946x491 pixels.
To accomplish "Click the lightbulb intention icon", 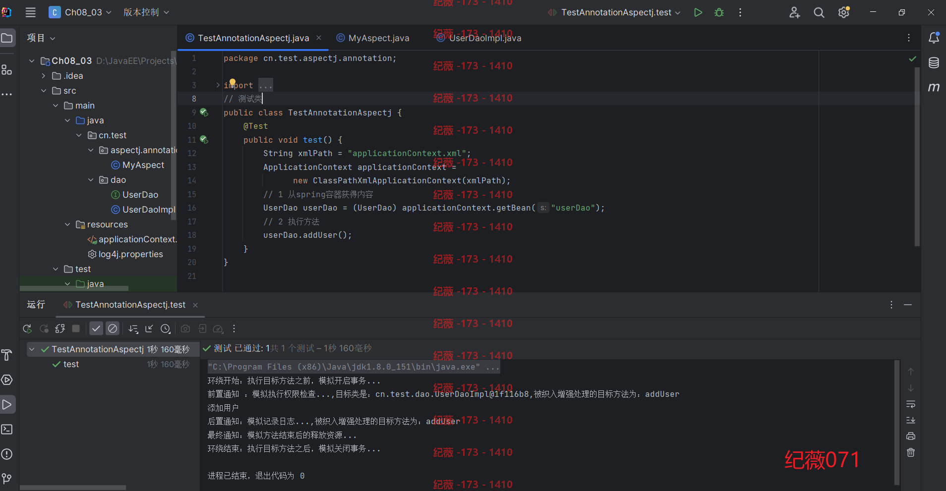I will tap(233, 82).
